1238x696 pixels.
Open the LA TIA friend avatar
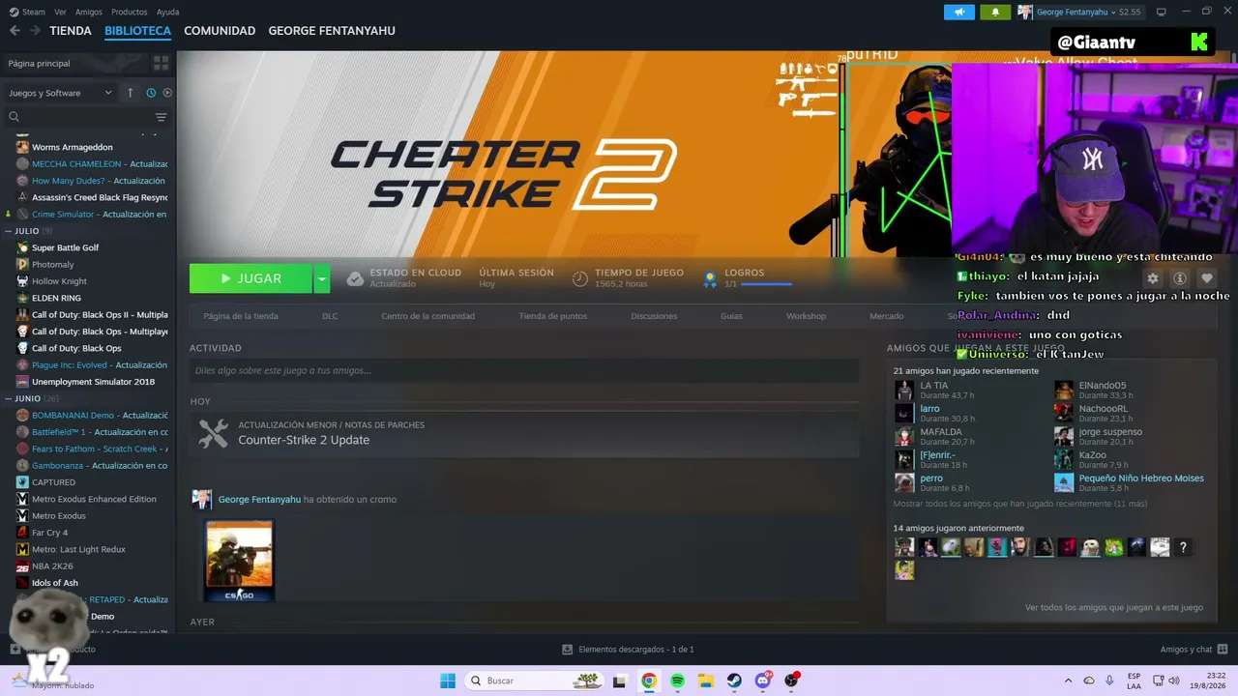[x=904, y=391]
